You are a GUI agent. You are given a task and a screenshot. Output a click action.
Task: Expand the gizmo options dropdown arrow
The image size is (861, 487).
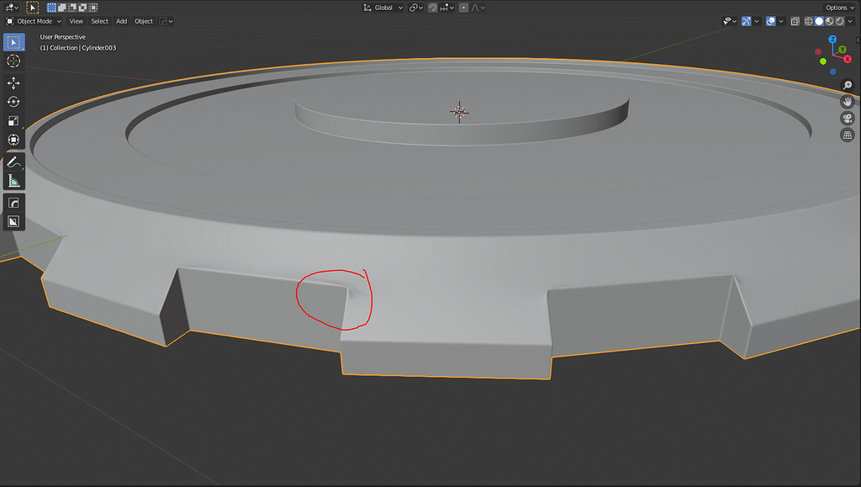[757, 21]
